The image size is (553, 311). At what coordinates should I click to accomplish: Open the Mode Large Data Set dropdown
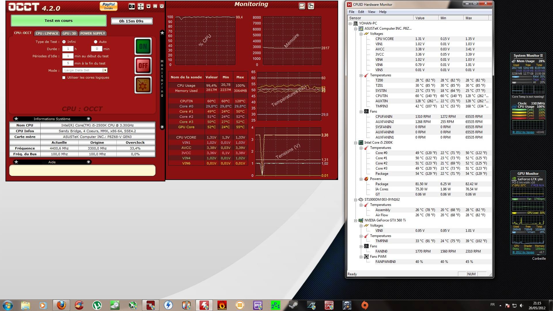[105, 70]
